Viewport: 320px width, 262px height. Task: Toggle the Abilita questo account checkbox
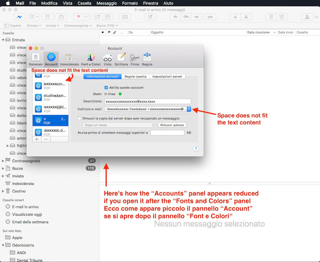(x=106, y=87)
